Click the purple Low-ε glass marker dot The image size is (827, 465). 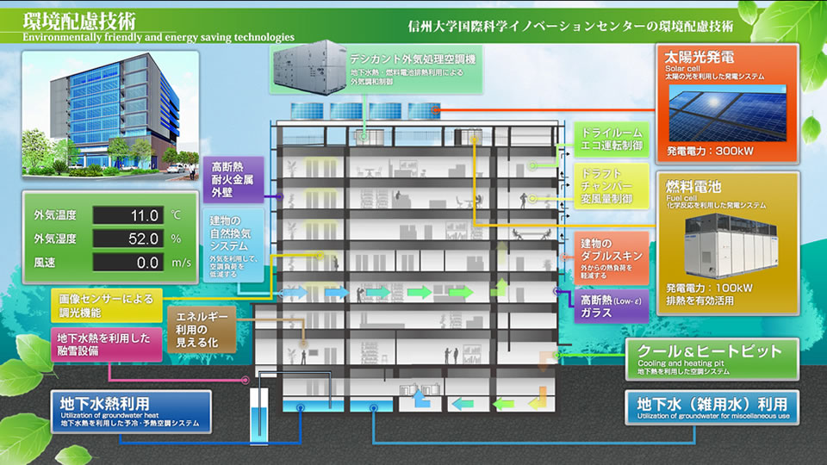tap(557, 290)
